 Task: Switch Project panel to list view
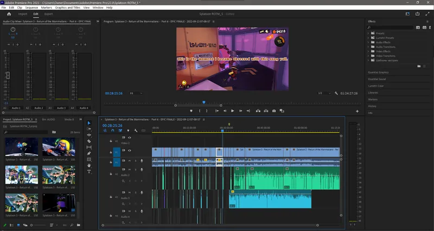tap(11, 225)
